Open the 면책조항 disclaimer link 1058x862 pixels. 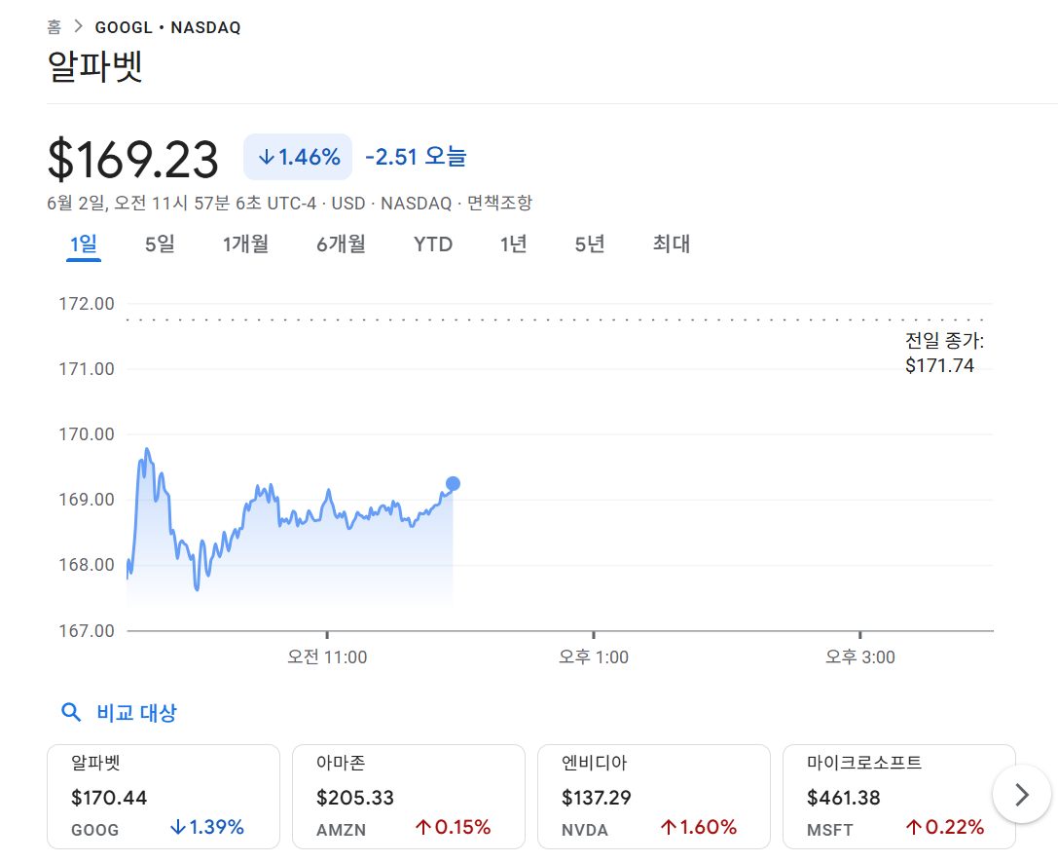click(x=500, y=203)
